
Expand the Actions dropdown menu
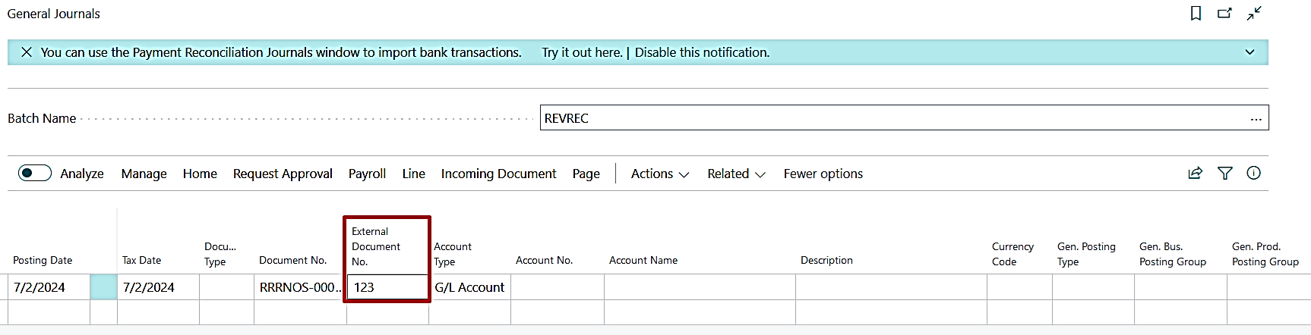click(x=659, y=174)
